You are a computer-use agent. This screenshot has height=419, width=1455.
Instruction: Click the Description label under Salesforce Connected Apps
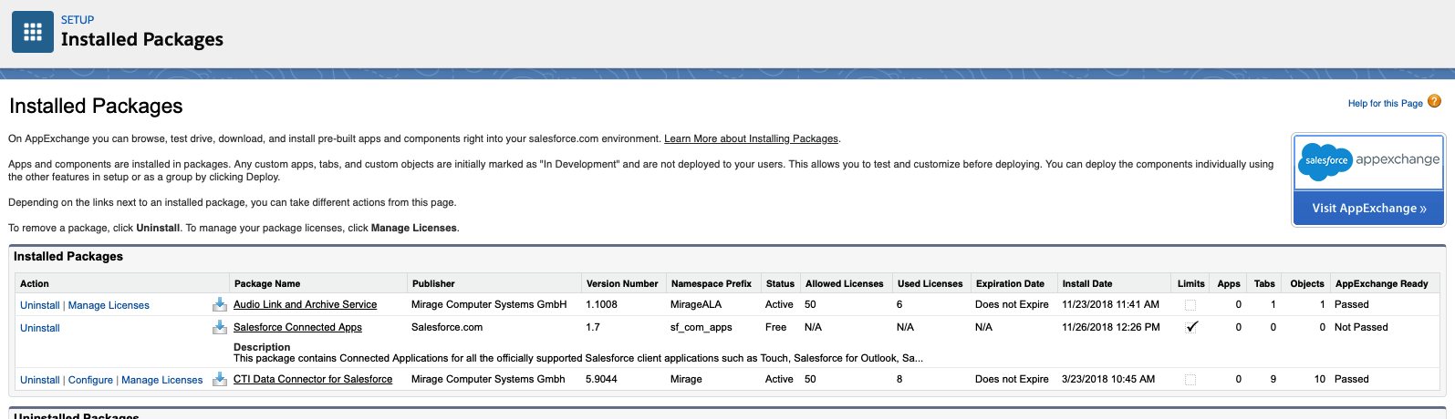coord(262,347)
